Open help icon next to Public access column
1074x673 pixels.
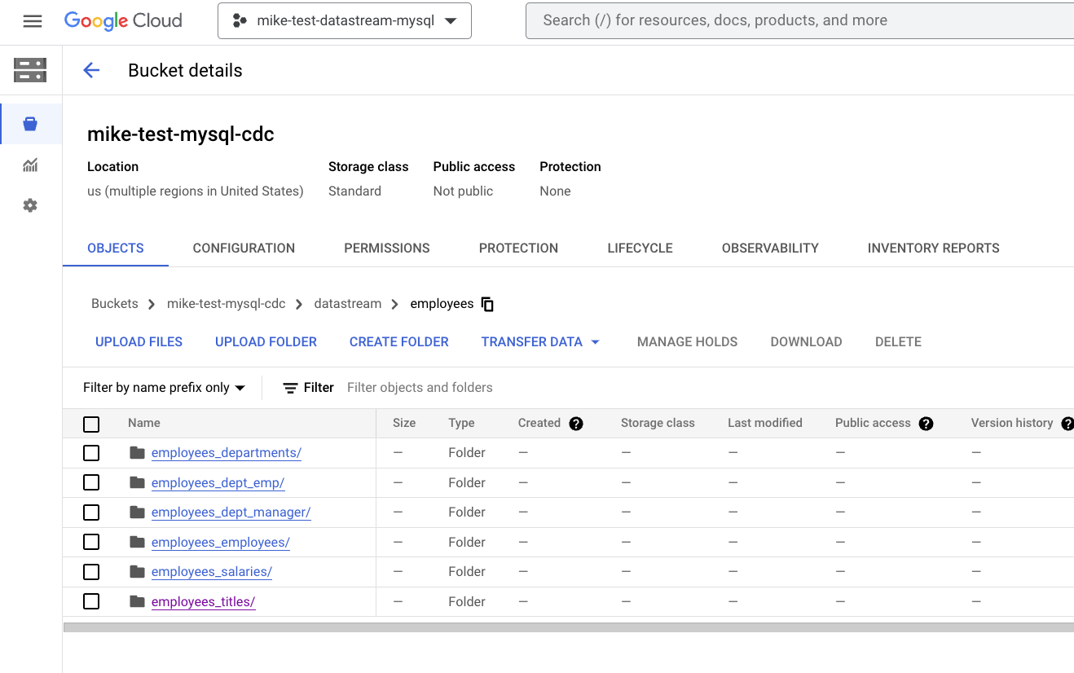(x=926, y=424)
